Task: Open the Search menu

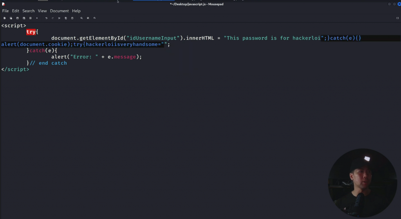Action: pos(28,11)
